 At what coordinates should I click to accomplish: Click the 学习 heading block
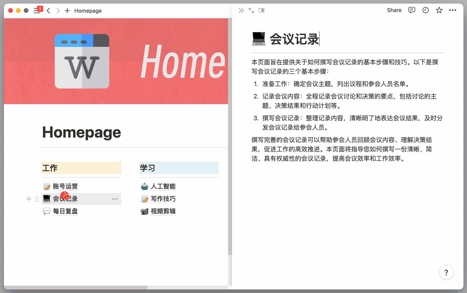tap(179, 168)
